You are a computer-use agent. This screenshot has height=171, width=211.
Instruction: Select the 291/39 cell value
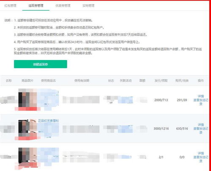(182, 100)
